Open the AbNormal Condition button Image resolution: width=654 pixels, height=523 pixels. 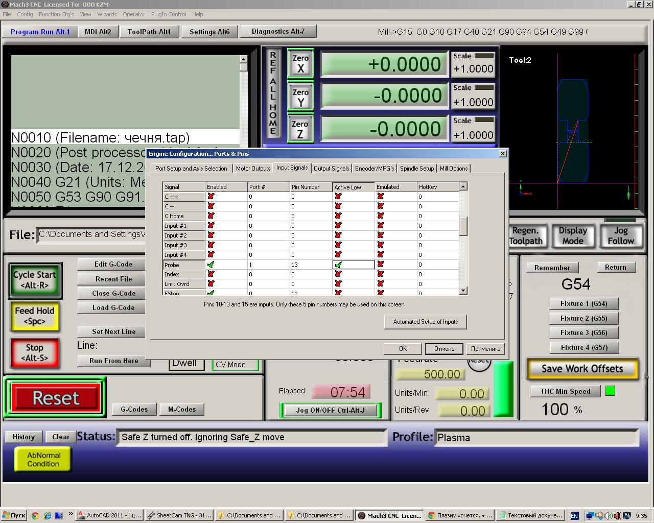[x=43, y=460]
